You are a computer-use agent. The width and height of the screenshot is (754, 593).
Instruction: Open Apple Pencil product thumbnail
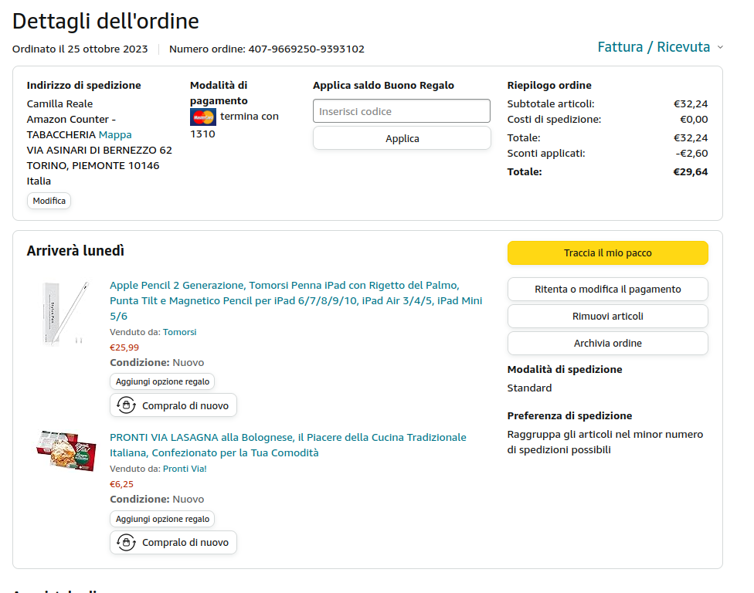(x=65, y=313)
